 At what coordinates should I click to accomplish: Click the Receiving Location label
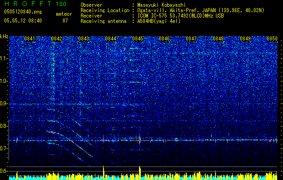(x=105, y=10)
